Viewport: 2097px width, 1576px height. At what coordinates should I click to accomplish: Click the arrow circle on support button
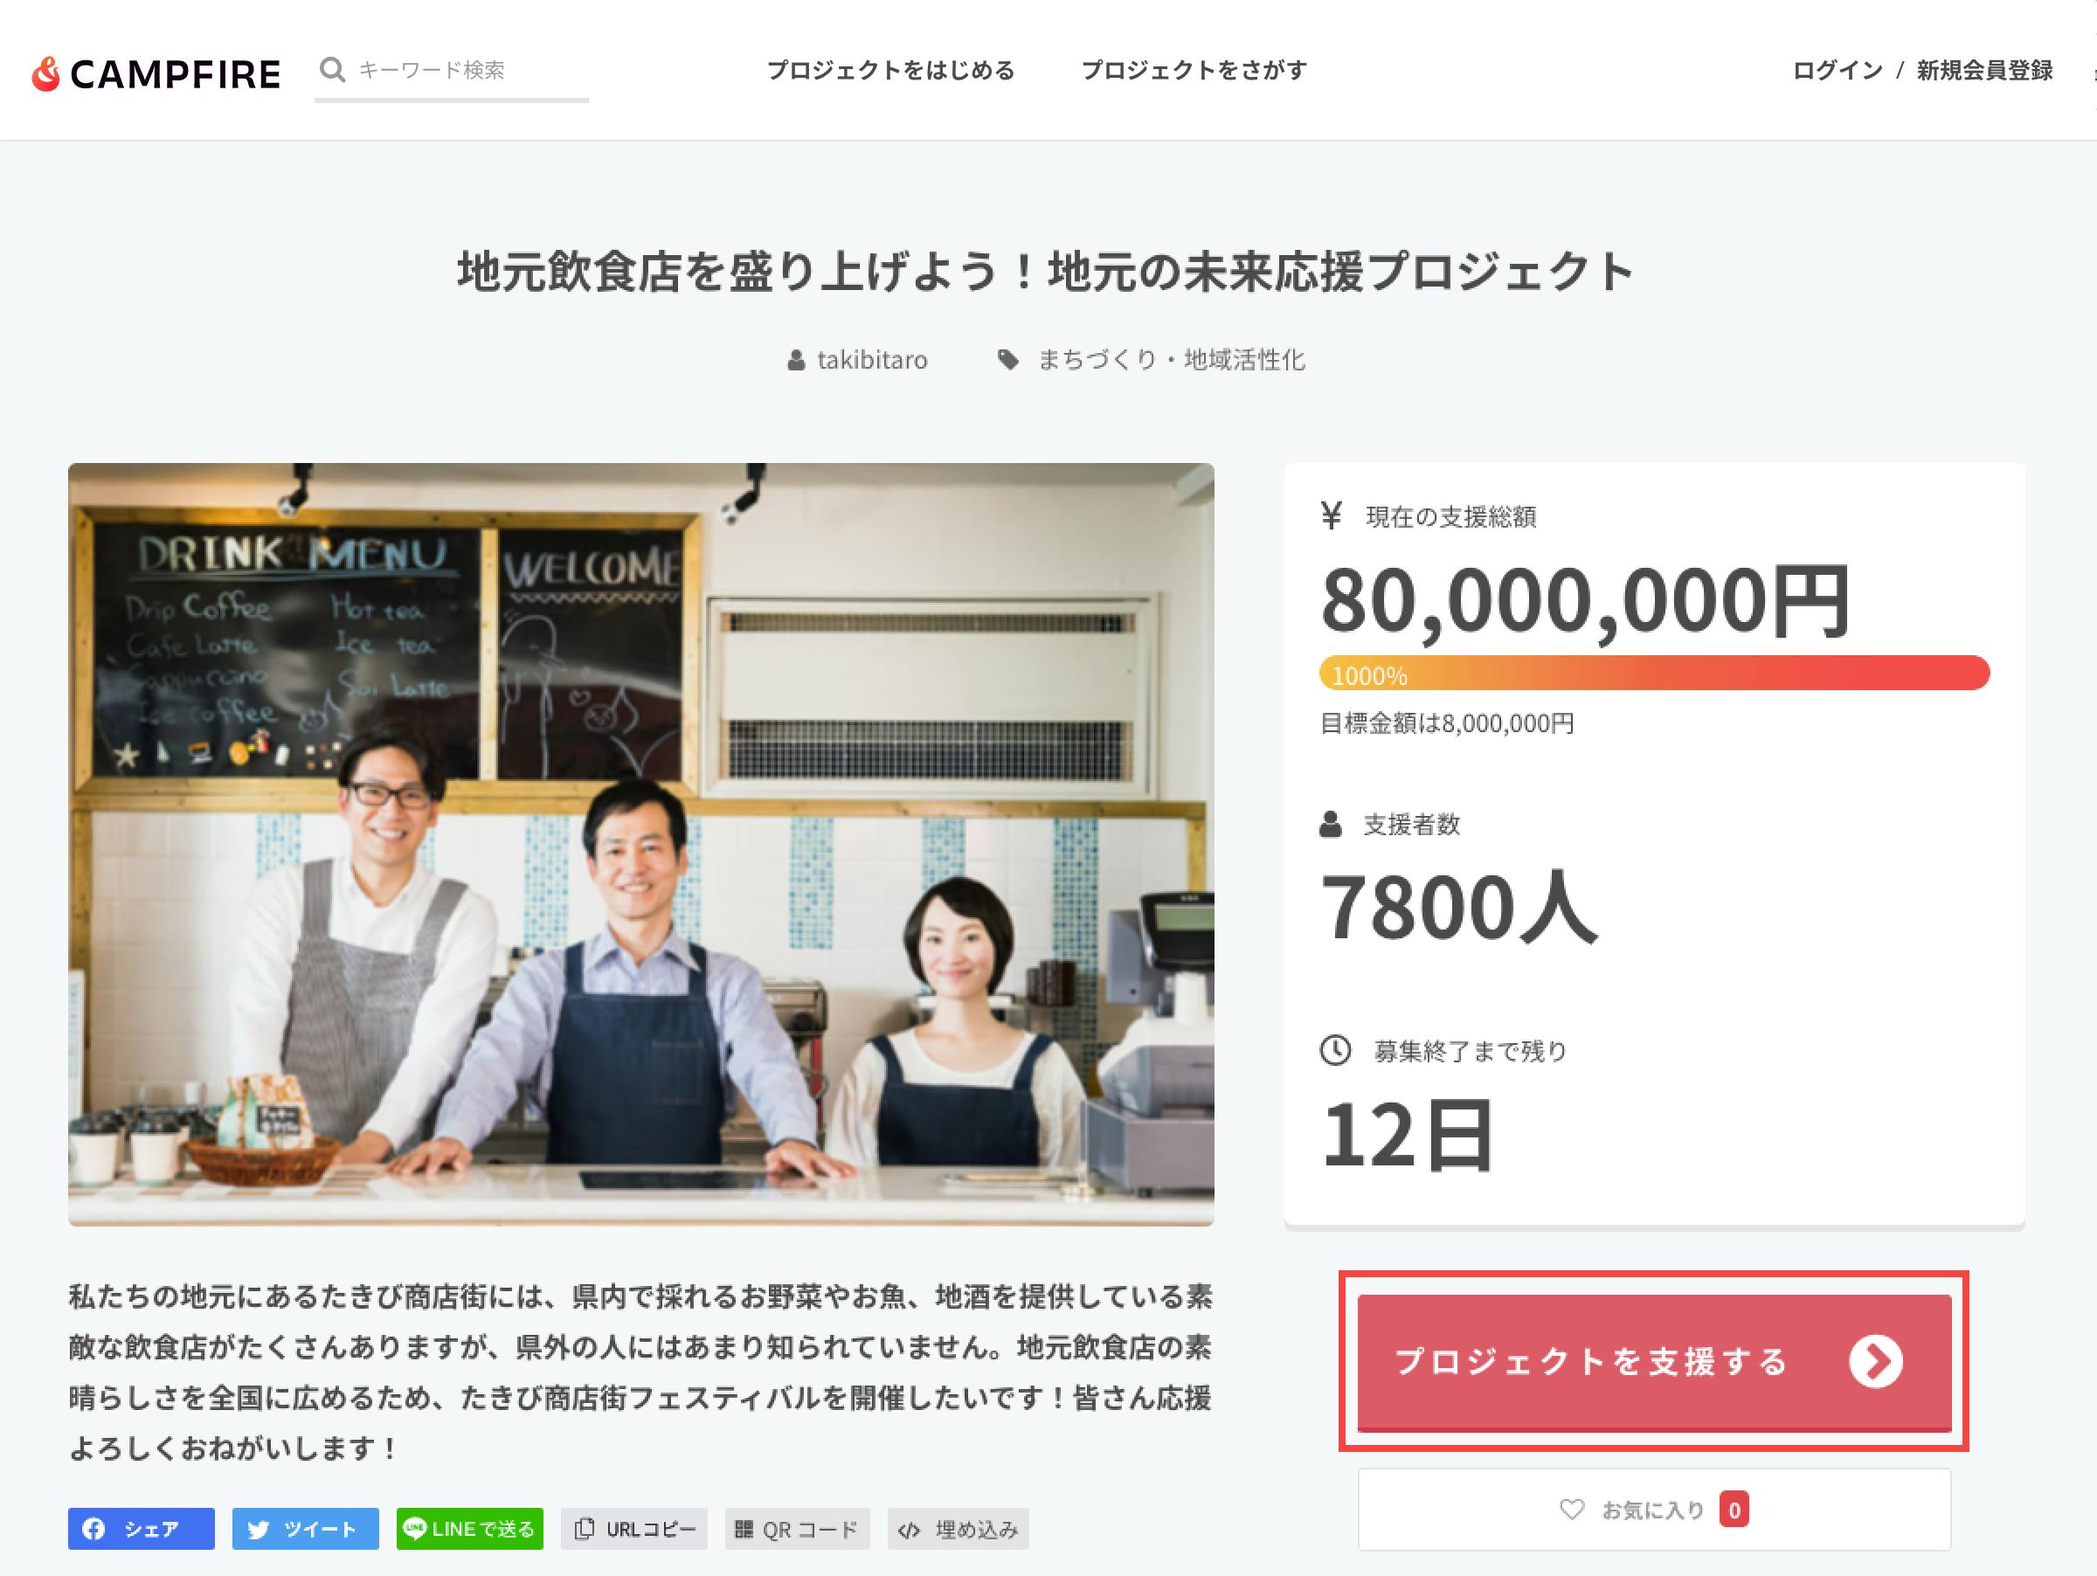[1875, 1362]
